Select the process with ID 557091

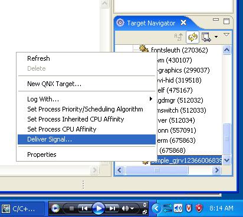(x=176, y=130)
